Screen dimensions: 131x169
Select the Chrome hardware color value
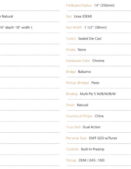(x=98, y=61)
